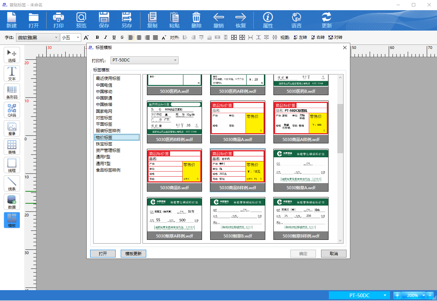Select the 表格 (Table) tool in sidebar
Viewport: 437px width, 301px height.
click(x=12, y=147)
